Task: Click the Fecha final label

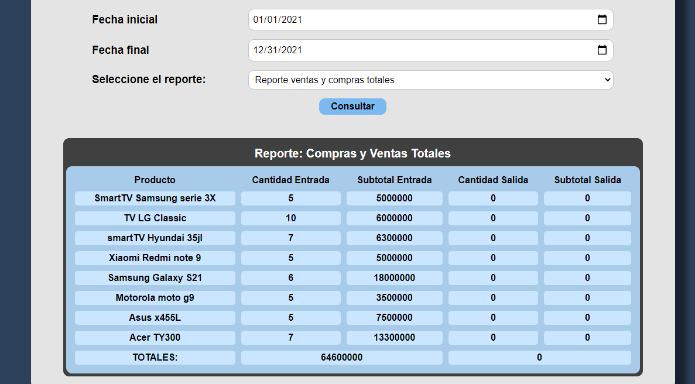Action: 121,50
